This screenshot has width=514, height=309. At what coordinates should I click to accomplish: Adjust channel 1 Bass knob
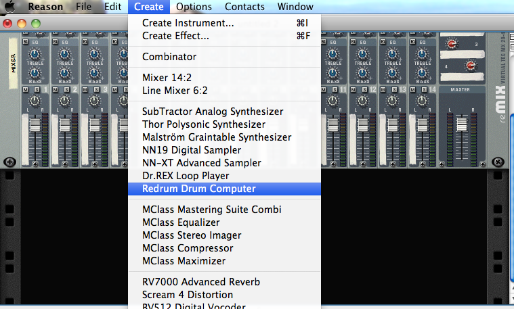[35, 72]
